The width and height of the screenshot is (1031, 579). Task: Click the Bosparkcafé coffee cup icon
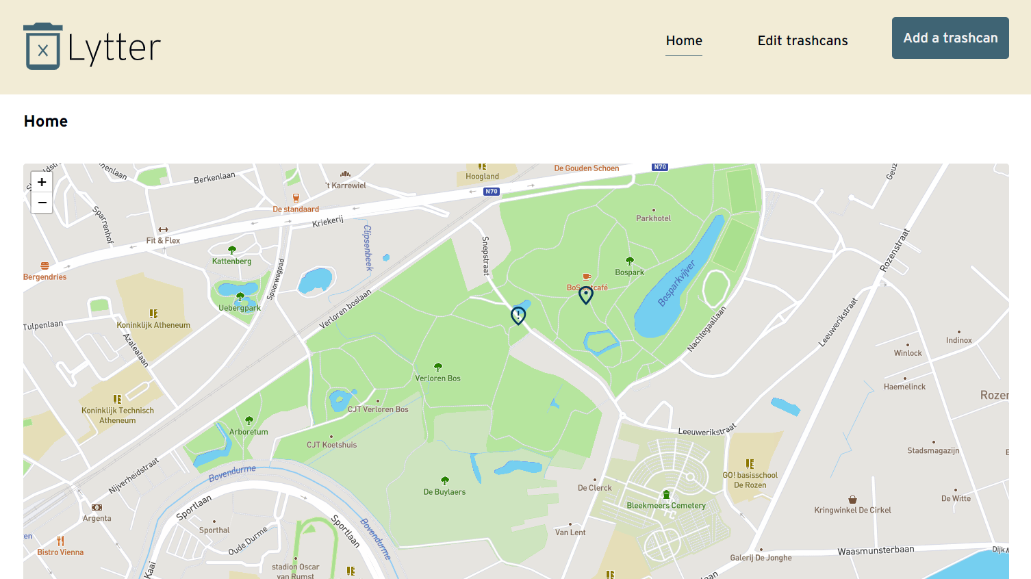587,277
